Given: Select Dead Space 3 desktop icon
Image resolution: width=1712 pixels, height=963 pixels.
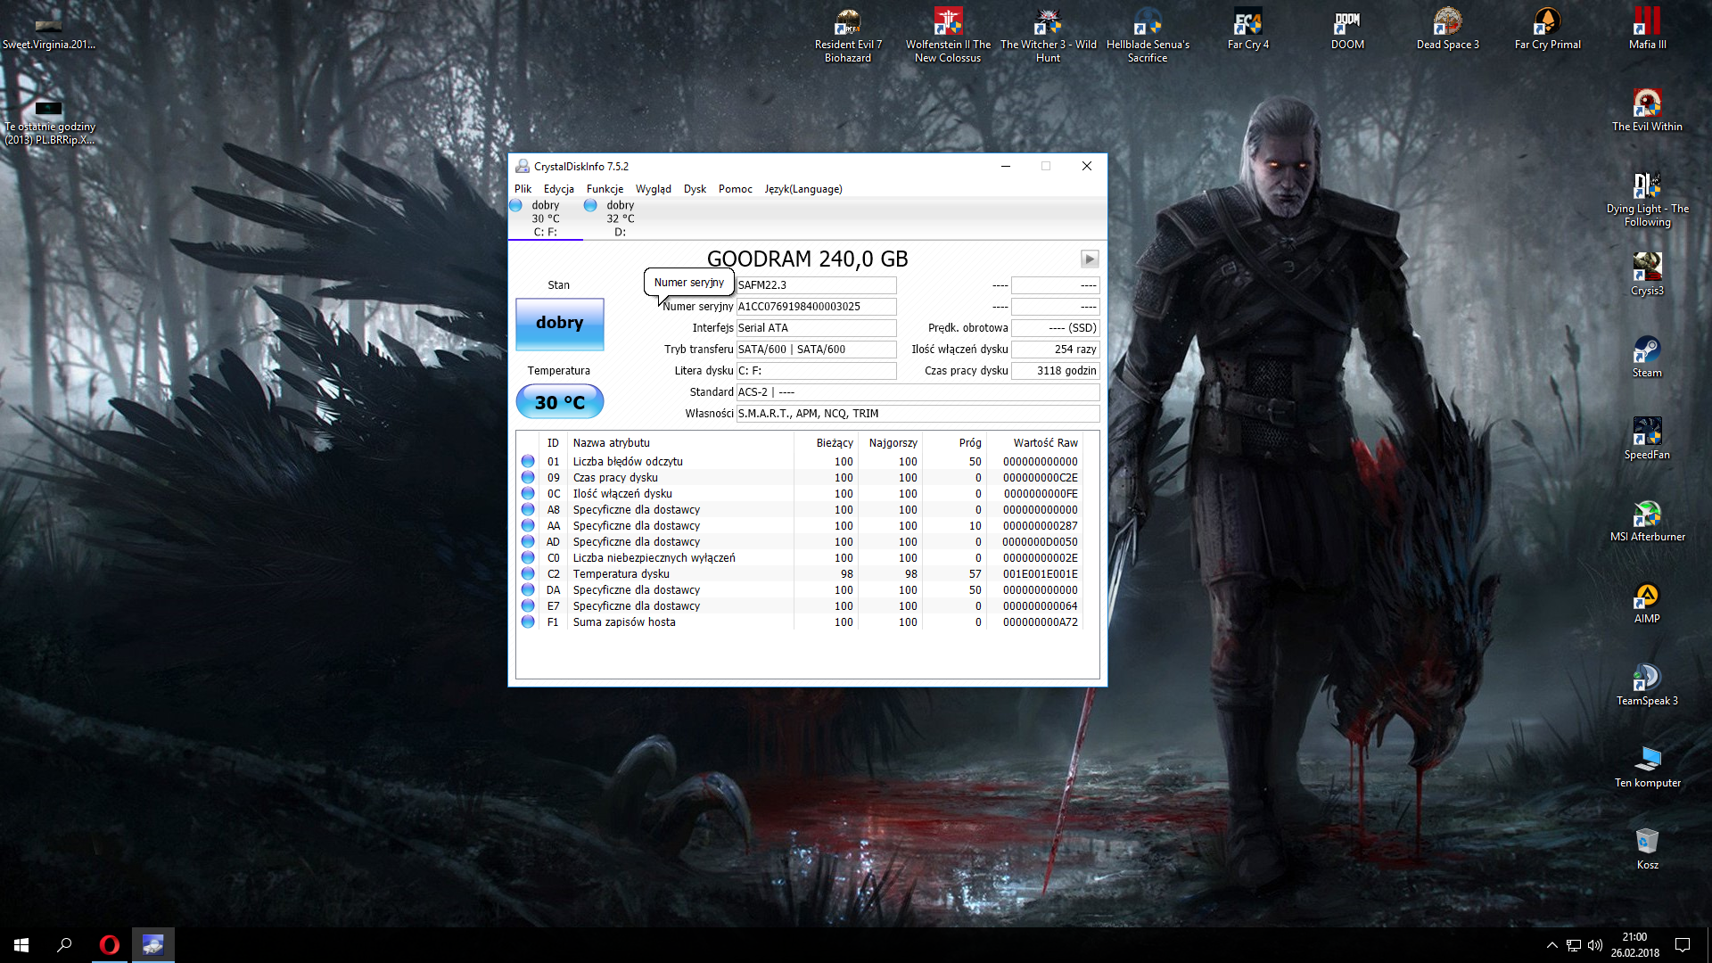Looking at the screenshot, I should point(1447,29).
